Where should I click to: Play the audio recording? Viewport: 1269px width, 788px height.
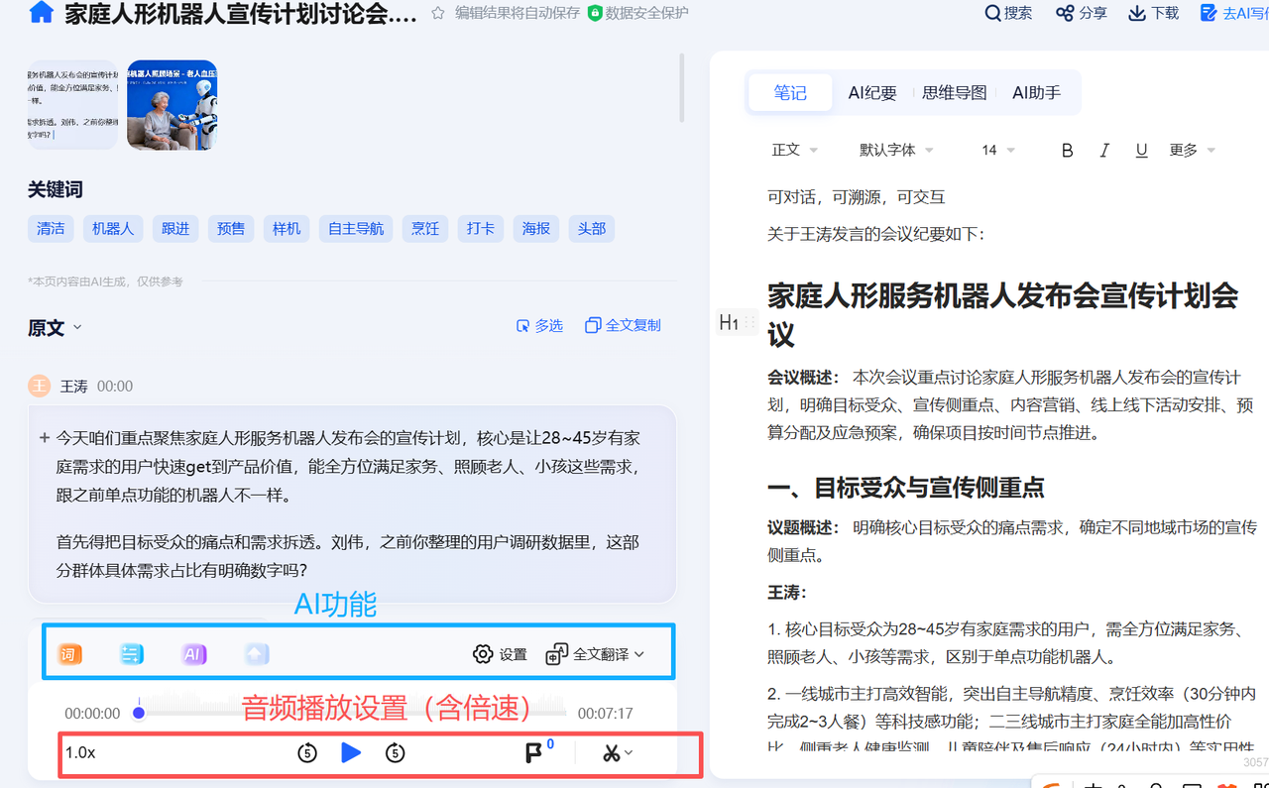pyautogui.click(x=351, y=753)
